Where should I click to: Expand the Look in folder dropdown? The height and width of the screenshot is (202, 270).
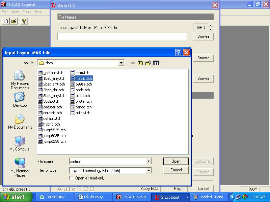click(x=121, y=63)
